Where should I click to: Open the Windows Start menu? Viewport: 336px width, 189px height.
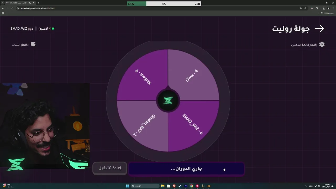coord(127,186)
